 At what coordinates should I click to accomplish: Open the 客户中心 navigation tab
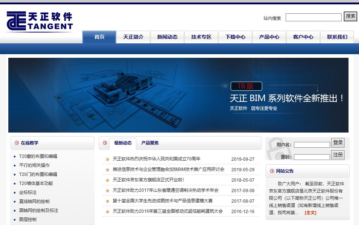[303, 37]
